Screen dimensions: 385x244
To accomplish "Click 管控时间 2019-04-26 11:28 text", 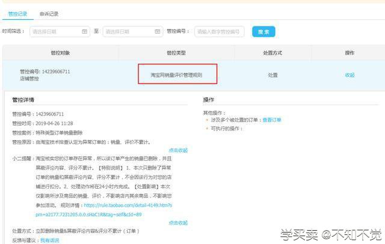I will point(43,123).
